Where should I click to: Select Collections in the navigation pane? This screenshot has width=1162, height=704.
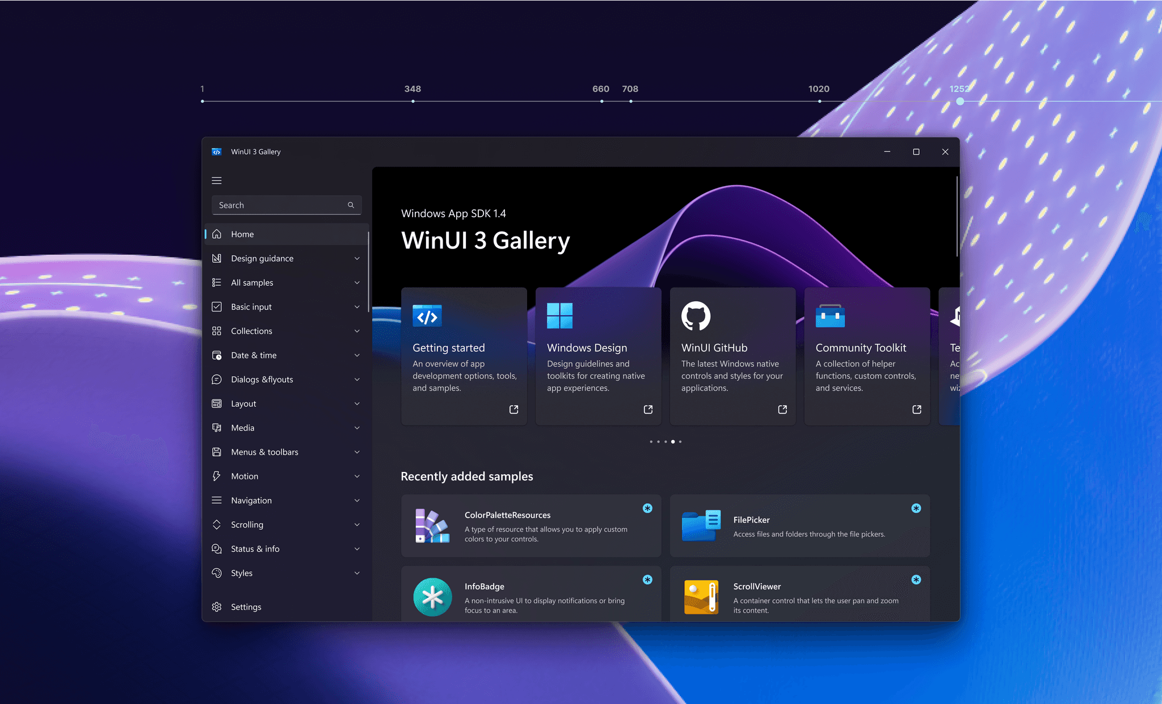pyautogui.click(x=252, y=331)
